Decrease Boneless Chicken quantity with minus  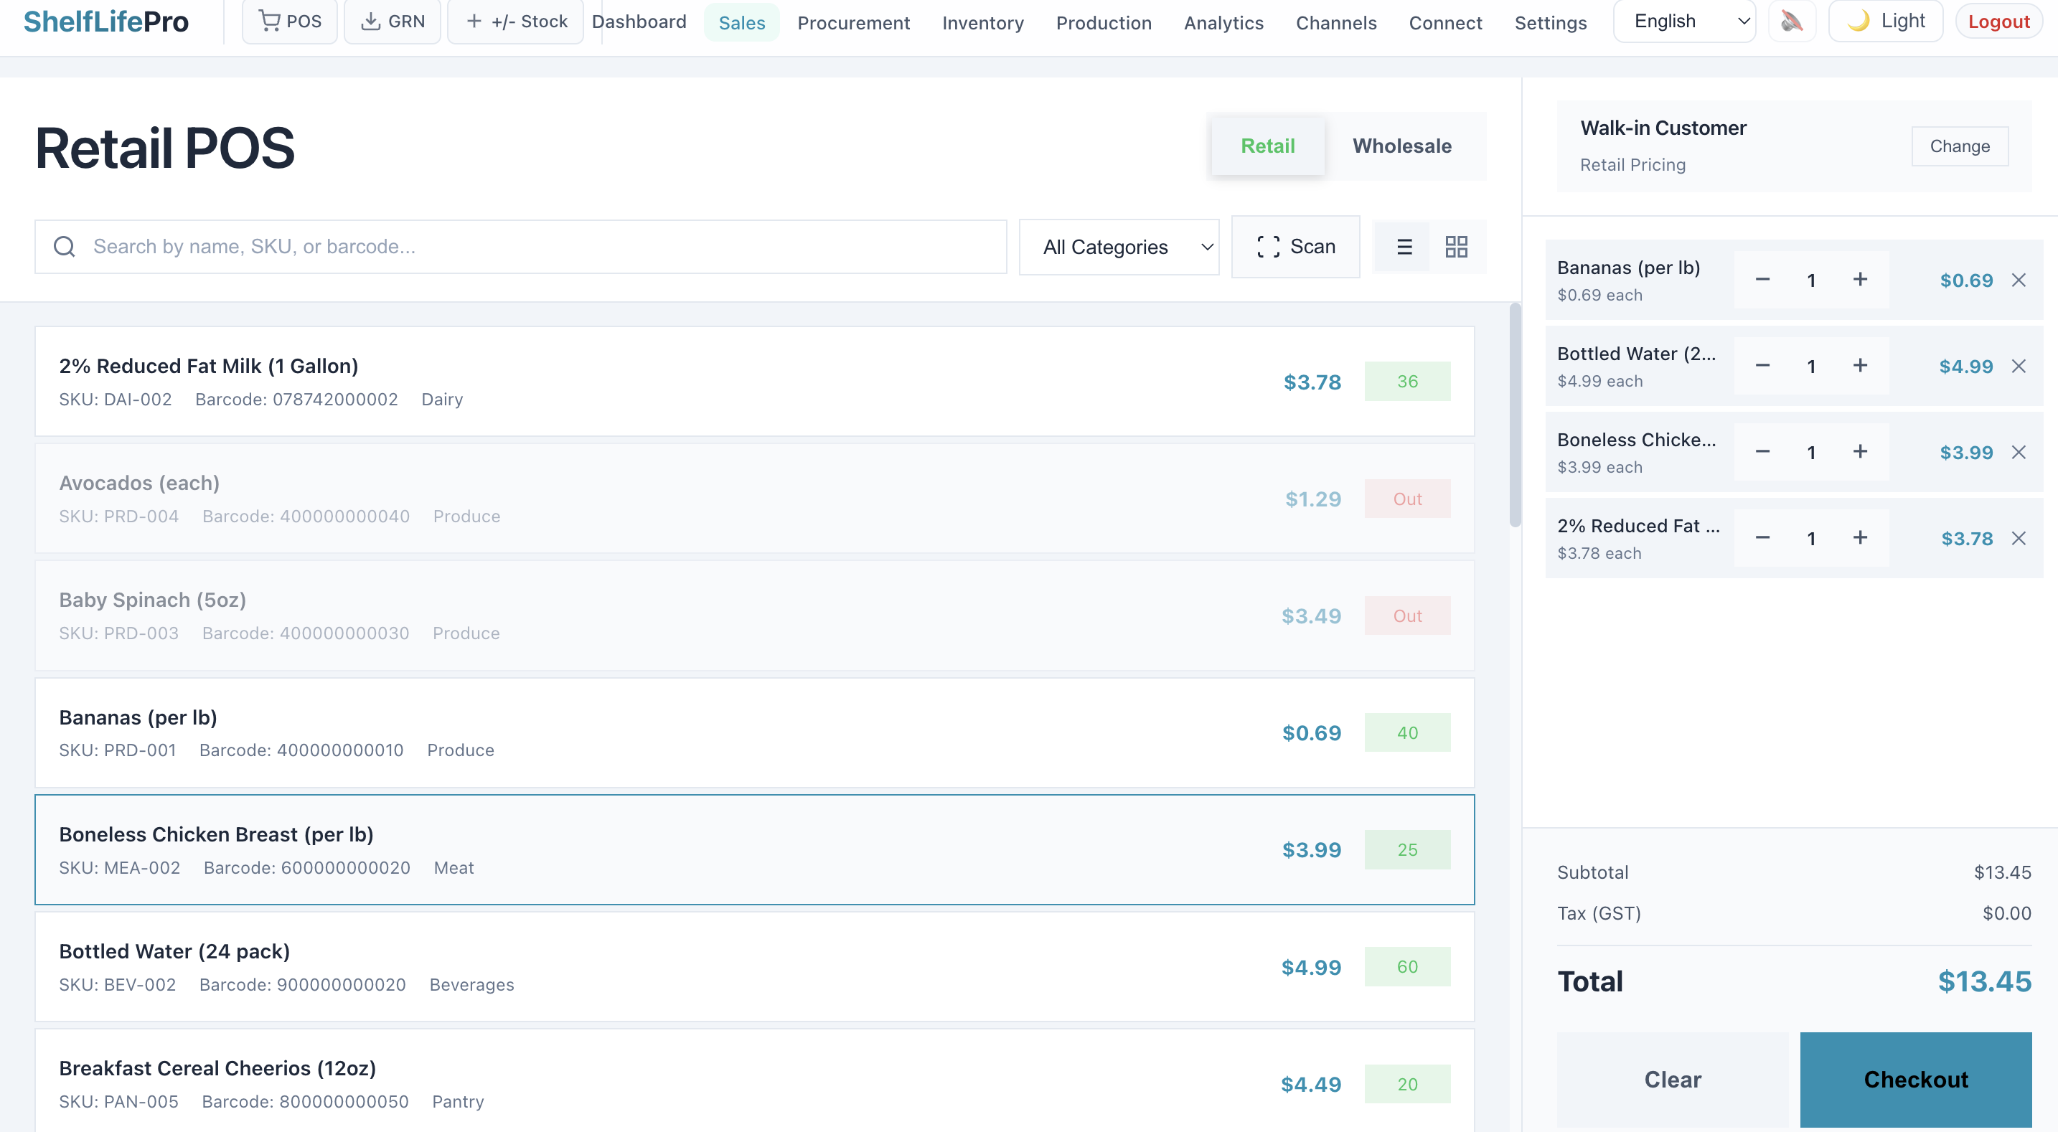(1762, 452)
